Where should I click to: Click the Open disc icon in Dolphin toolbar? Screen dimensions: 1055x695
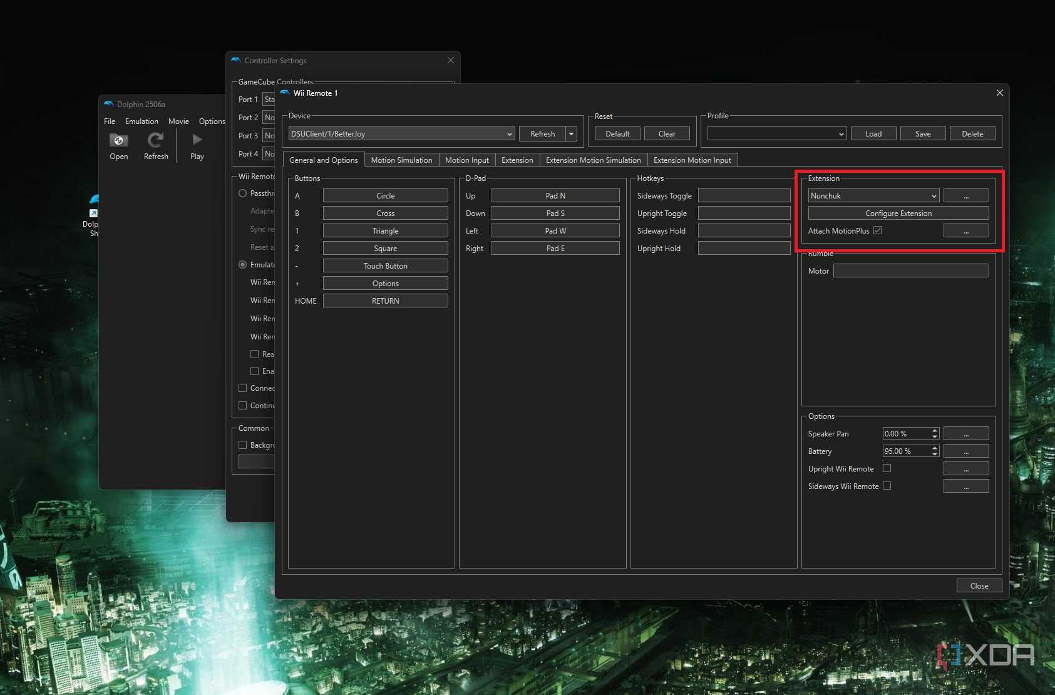pos(118,140)
